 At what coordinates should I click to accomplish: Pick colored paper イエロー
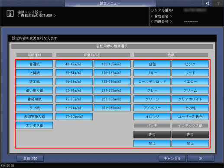tap(190, 81)
